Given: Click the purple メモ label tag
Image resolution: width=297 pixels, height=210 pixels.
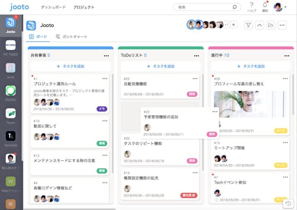Looking at the screenshot, I should coord(102,109).
